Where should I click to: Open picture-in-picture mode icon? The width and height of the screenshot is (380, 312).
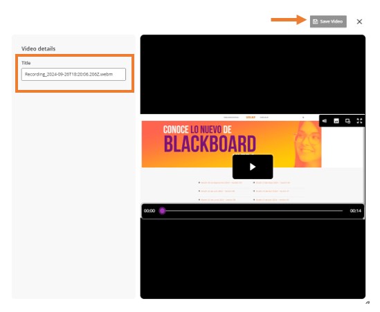click(347, 121)
